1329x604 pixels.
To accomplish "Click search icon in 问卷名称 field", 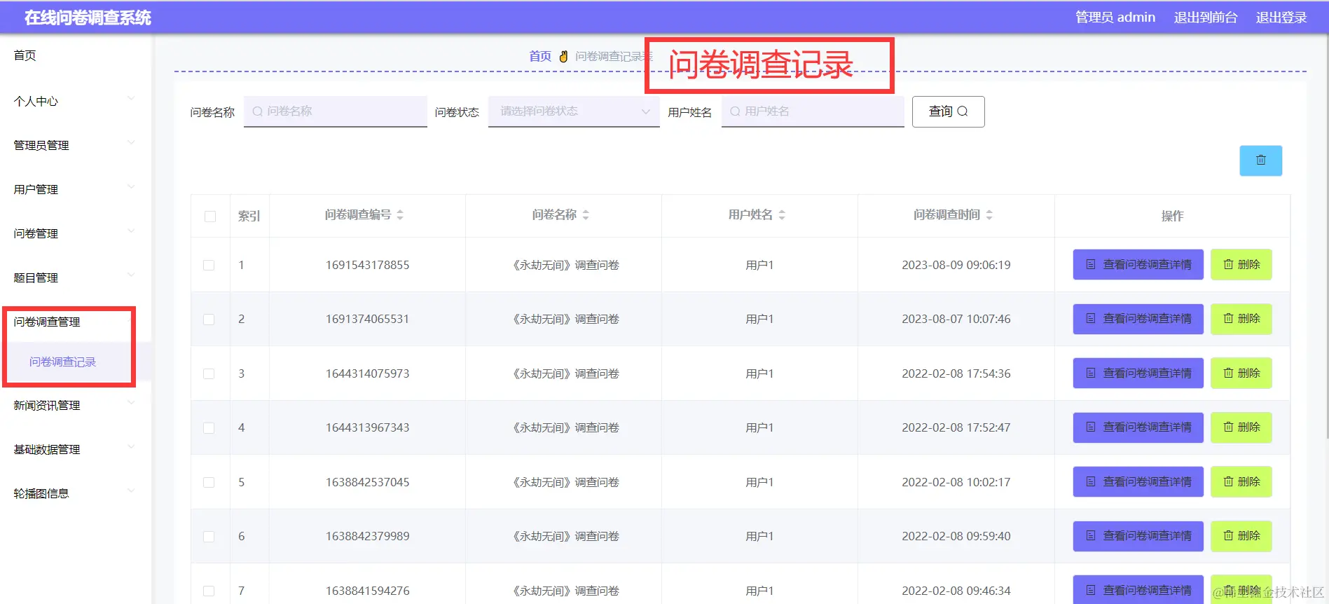I will click(258, 111).
